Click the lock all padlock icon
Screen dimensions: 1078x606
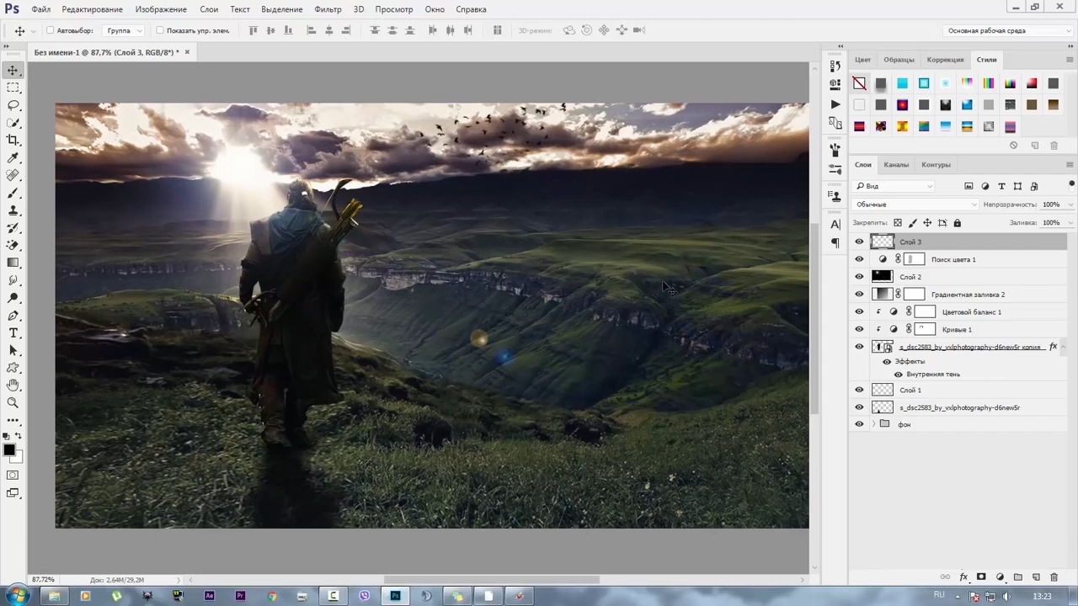tap(957, 223)
